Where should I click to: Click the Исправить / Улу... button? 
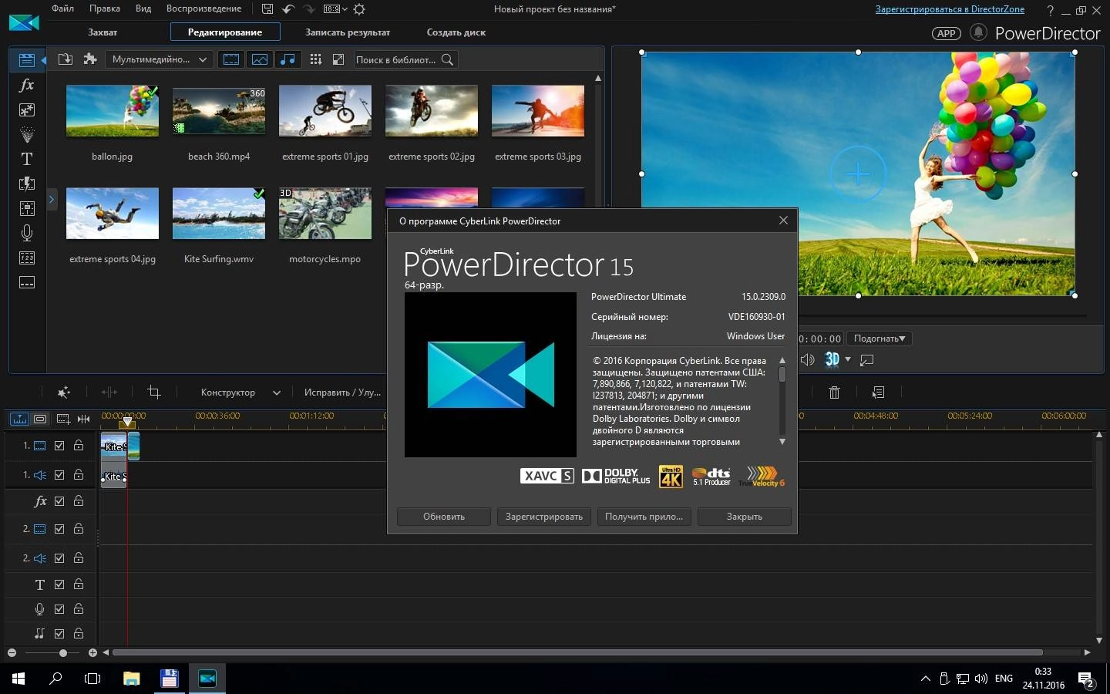[x=342, y=392]
